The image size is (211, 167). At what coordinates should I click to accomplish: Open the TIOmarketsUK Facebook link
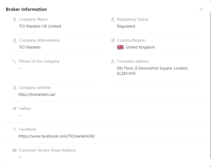tap(57, 136)
